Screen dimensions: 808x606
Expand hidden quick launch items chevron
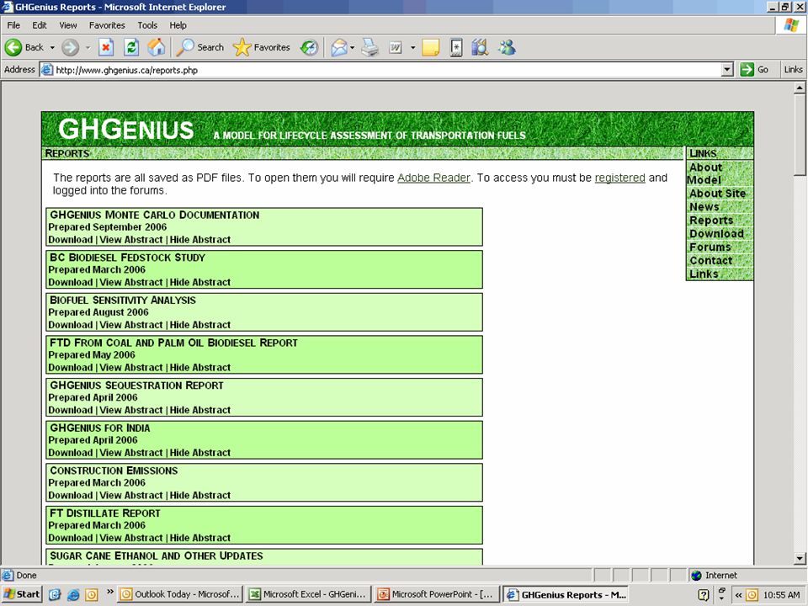109,592
